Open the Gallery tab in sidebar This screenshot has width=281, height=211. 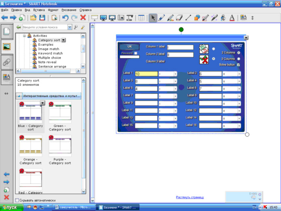(6, 46)
